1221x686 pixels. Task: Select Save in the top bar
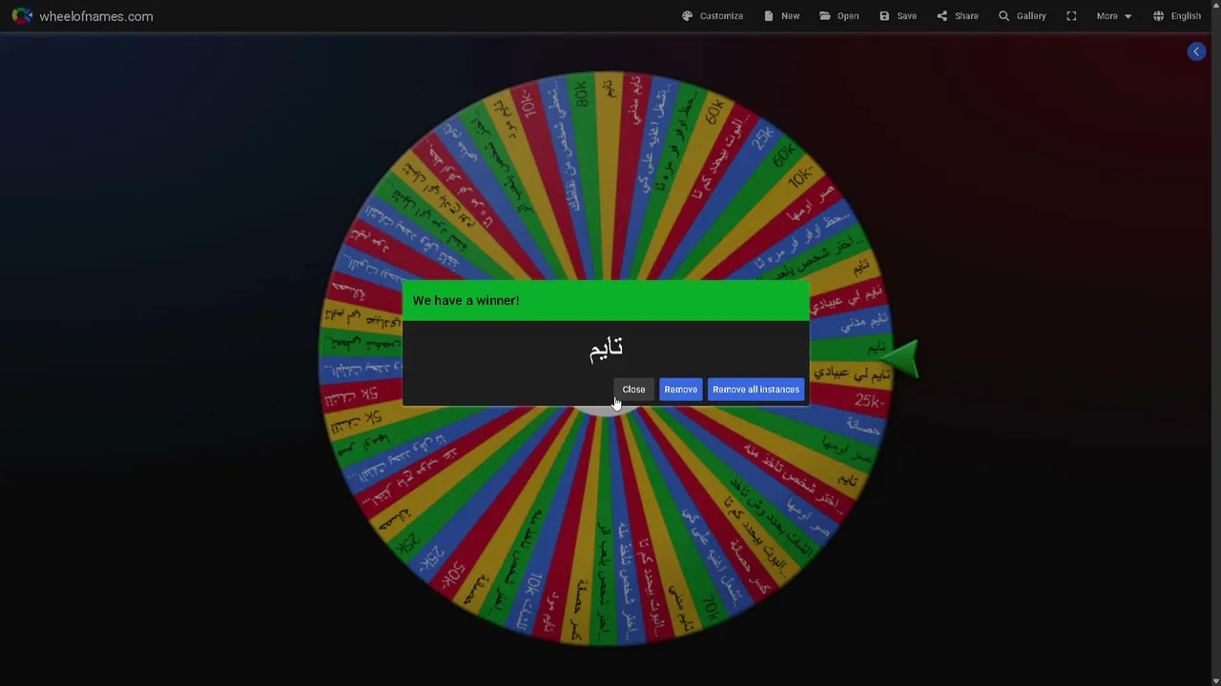pyautogui.click(x=898, y=16)
